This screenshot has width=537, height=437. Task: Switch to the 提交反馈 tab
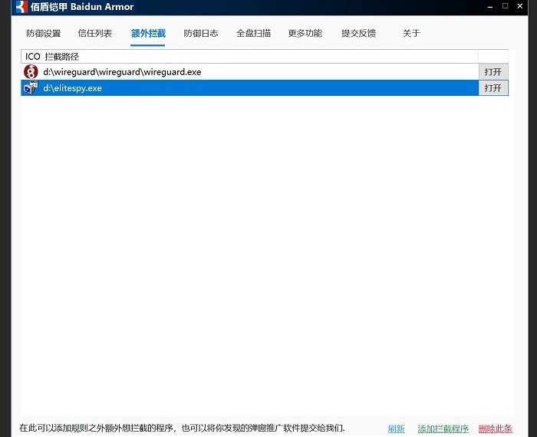(358, 34)
